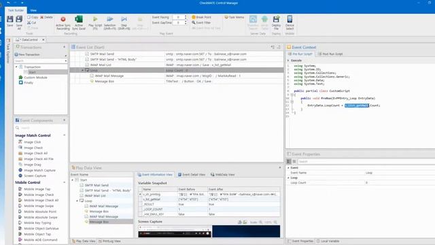Switch to the PrintLog View bottom tab

tap(109, 241)
